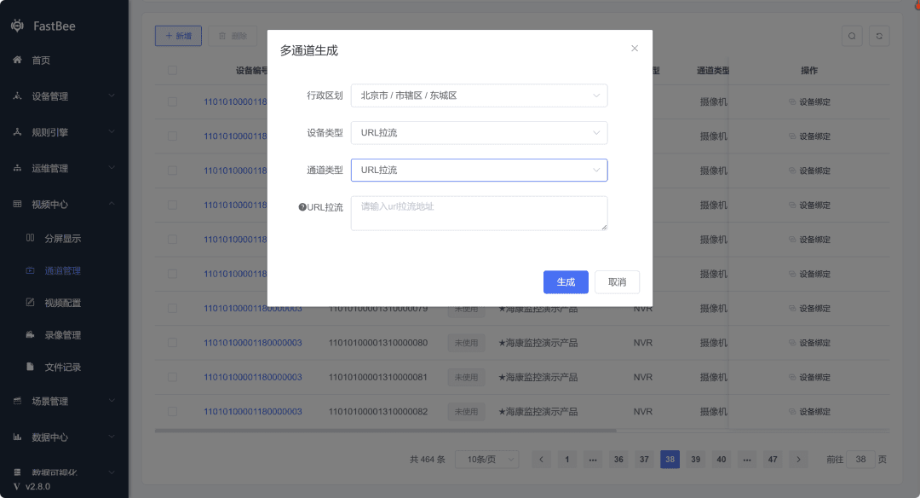Click device link in 11010100001310000082 row
The image size is (920, 498).
[253, 412]
